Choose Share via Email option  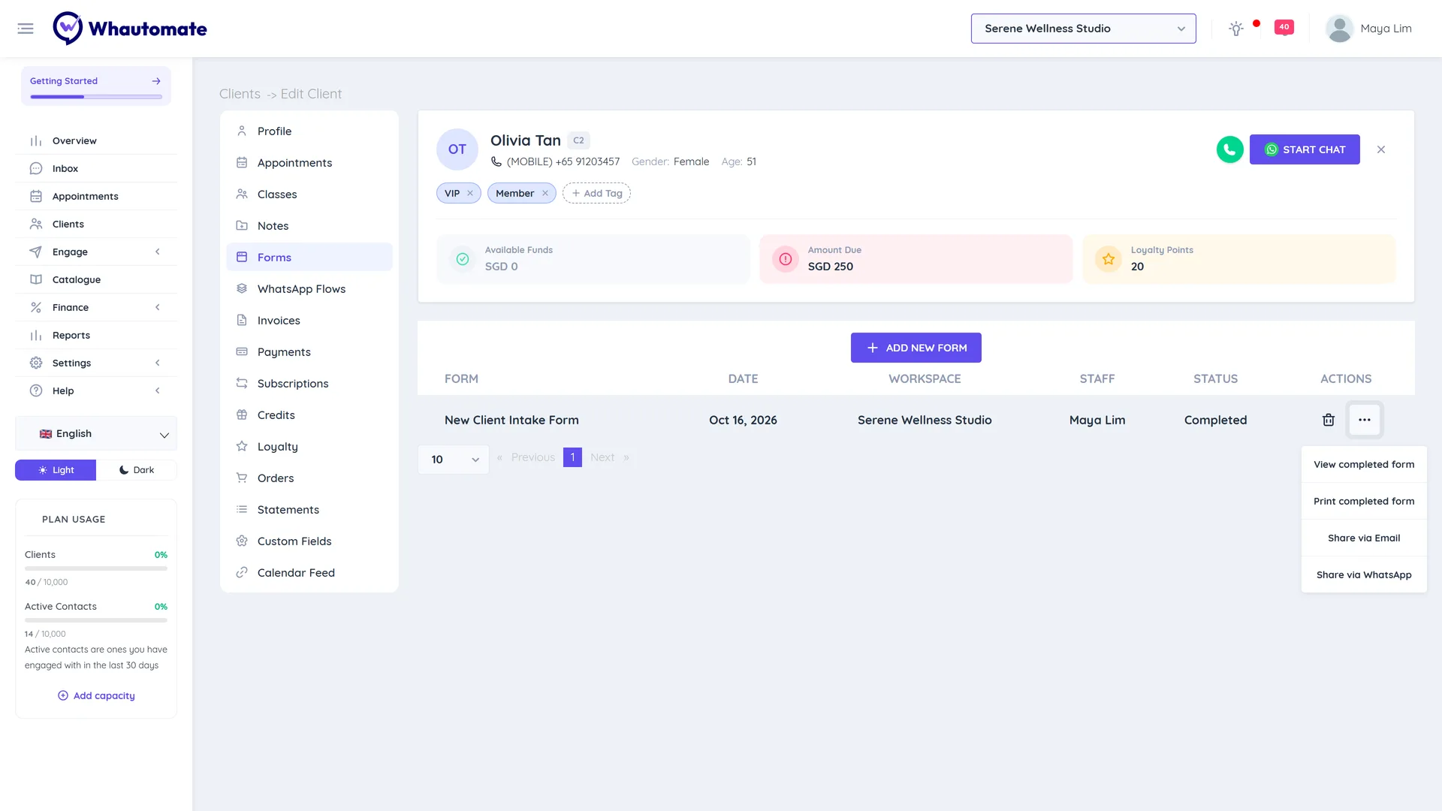(1364, 538)
